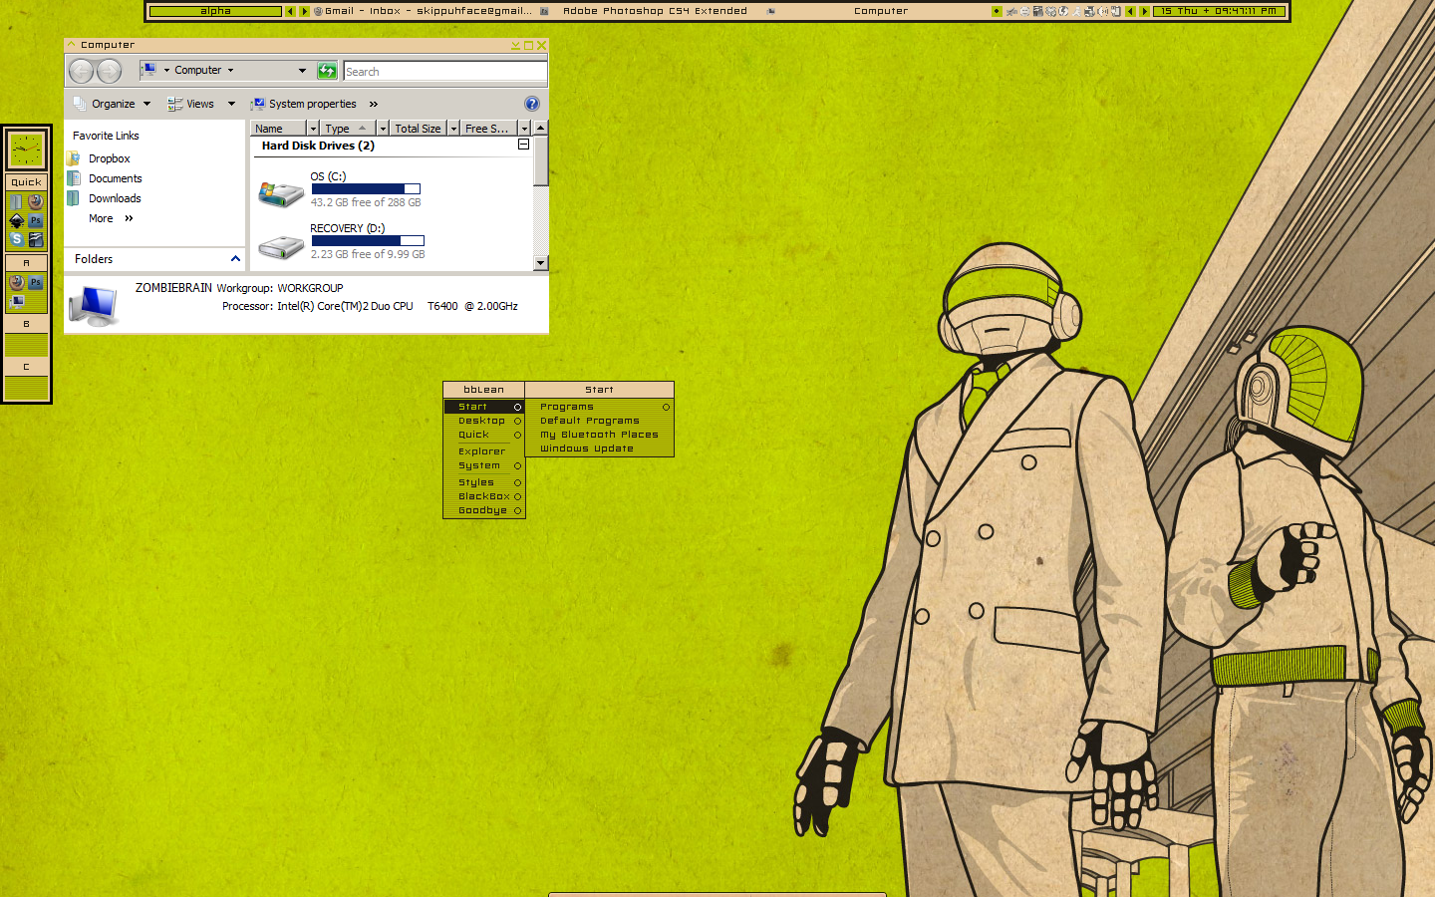Open the Views dropdown arrow
The width and height of the screenshot is (1435, 897).
pos(231,104)
